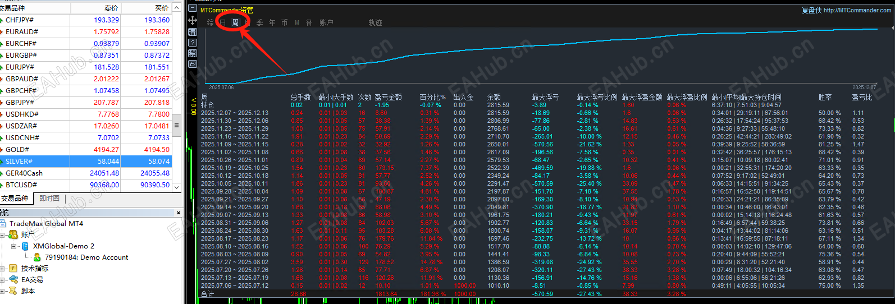Switch to the 年 yearly tab
The height and width of the screenshot is (304, 895).
coord(272,22)
